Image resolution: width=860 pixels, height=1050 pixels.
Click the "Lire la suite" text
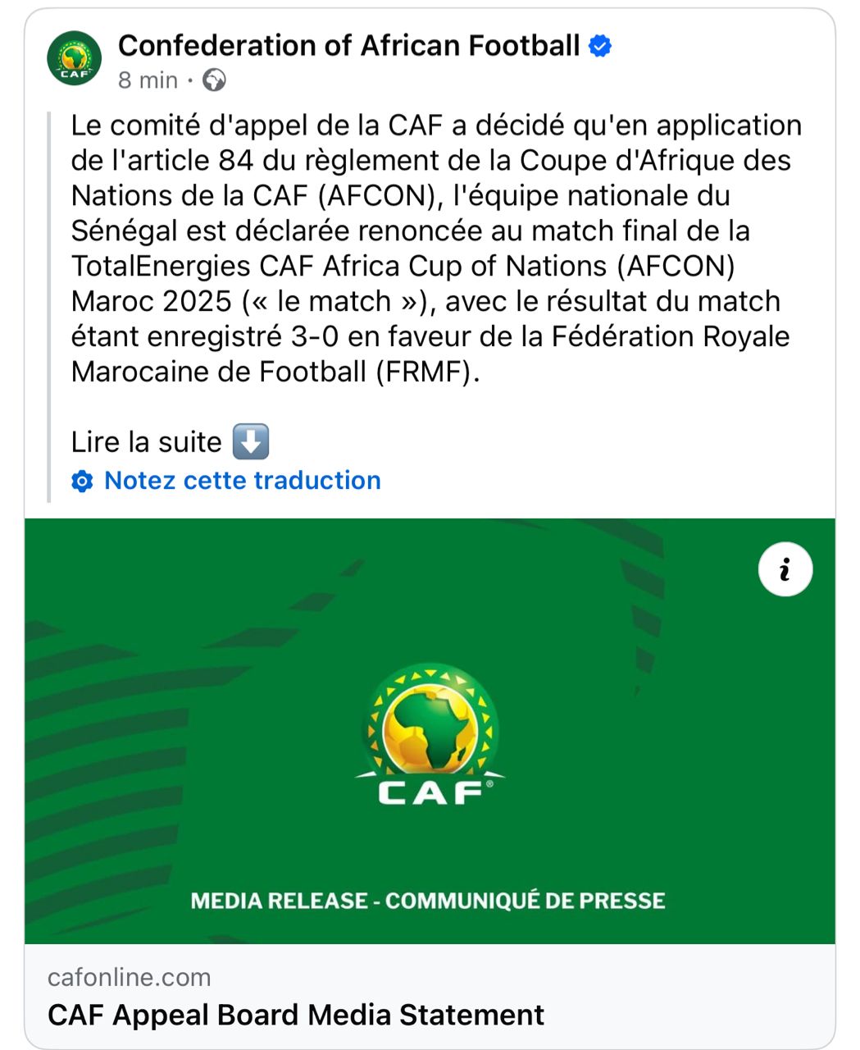coord(146,443)
